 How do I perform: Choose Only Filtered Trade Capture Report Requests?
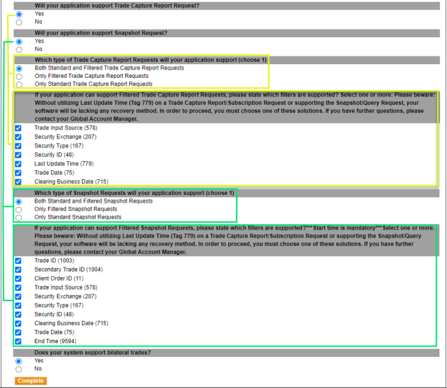[x=19, y=76]
